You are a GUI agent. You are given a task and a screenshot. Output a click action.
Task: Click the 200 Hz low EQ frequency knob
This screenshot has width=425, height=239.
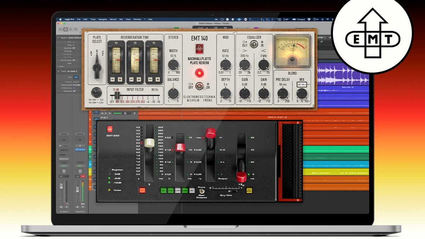pos(245,64)
